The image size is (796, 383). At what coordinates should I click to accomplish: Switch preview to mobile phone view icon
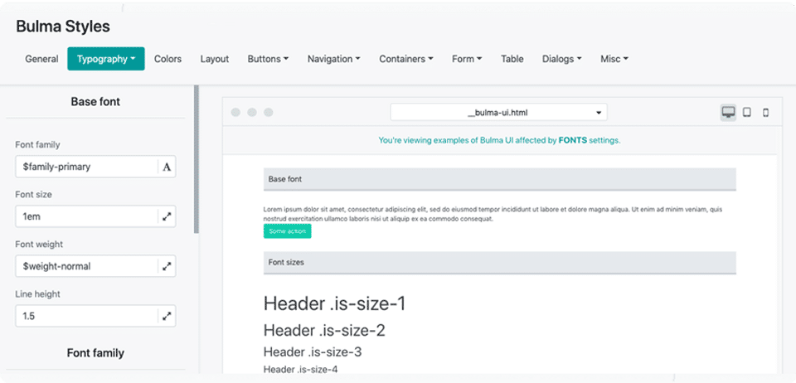pyautogui.click(x=765, y=113)
